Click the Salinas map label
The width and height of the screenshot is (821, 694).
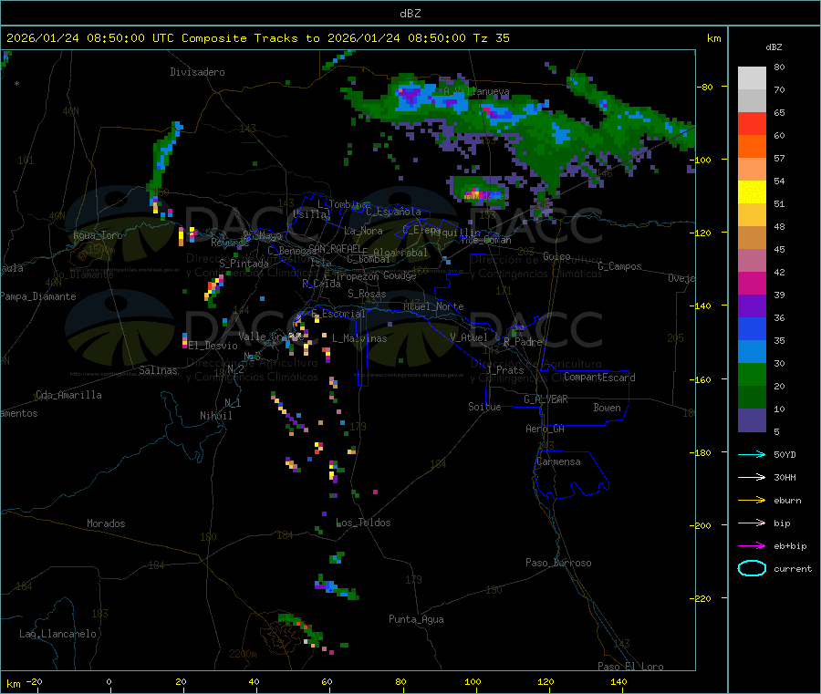coord(158,370)
